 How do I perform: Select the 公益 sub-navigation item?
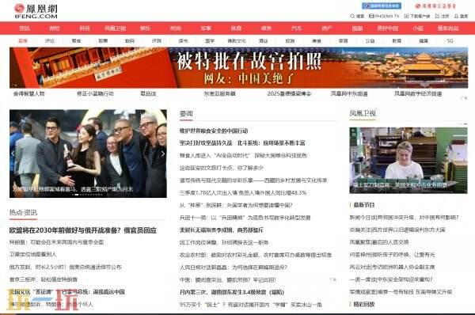pos(370,40)
